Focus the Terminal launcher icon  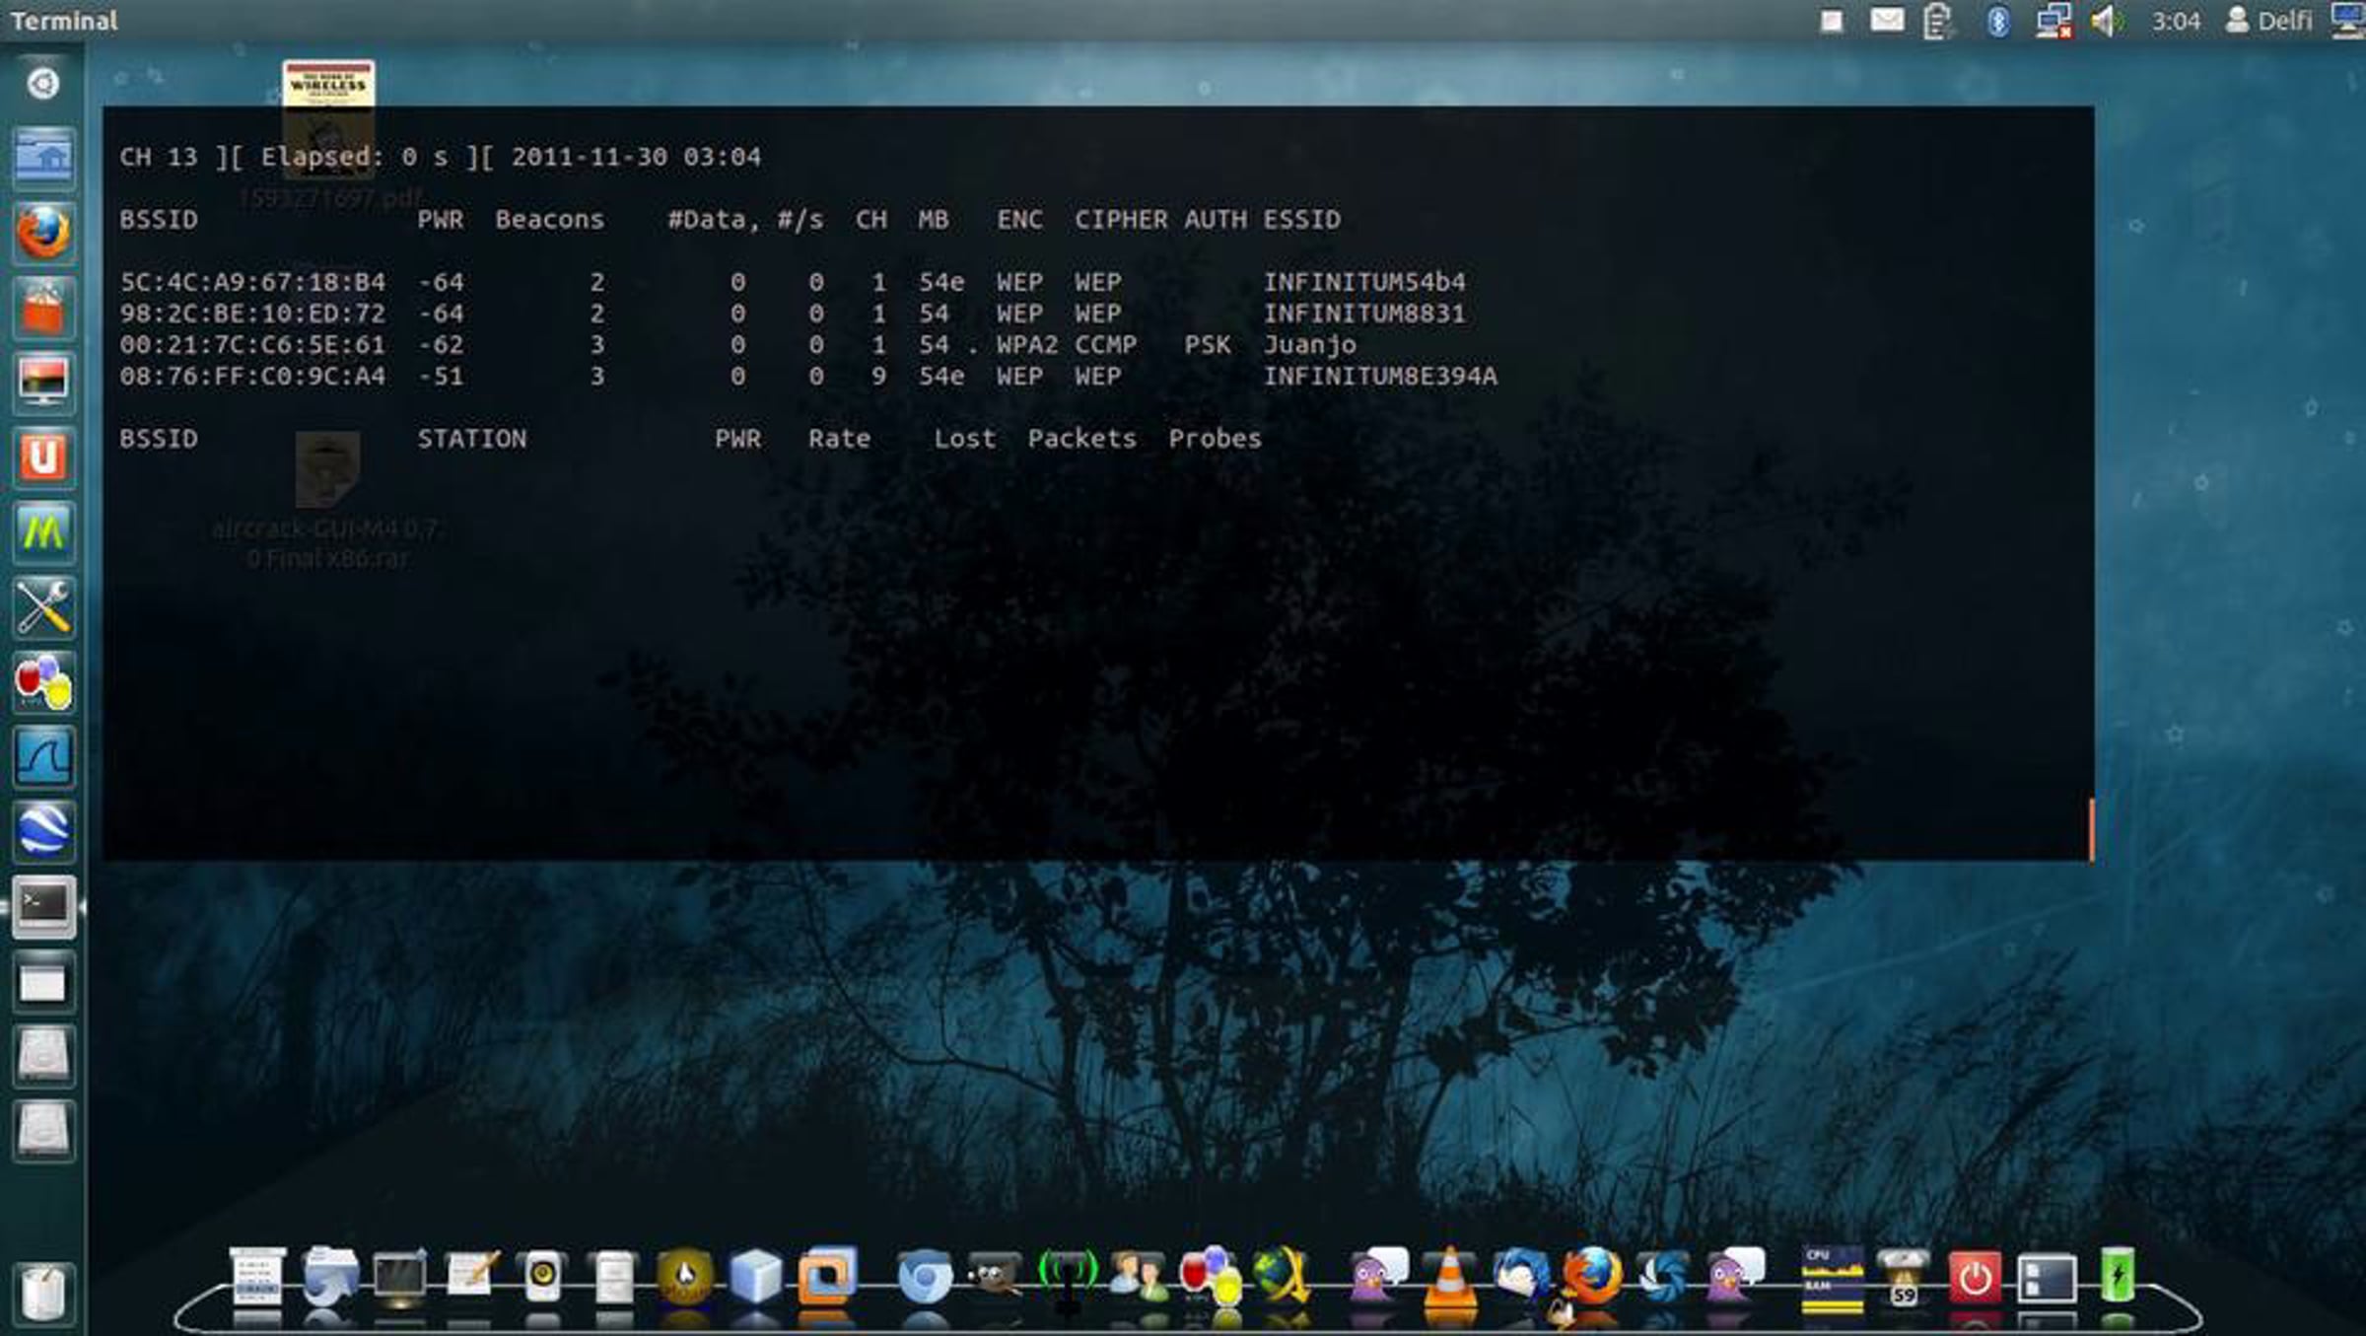(x=43, y=906)
